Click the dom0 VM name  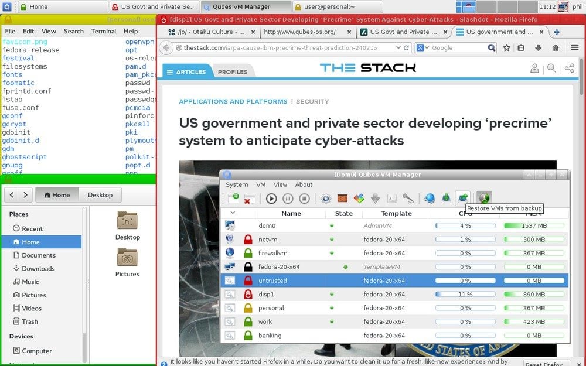[267, 225]
